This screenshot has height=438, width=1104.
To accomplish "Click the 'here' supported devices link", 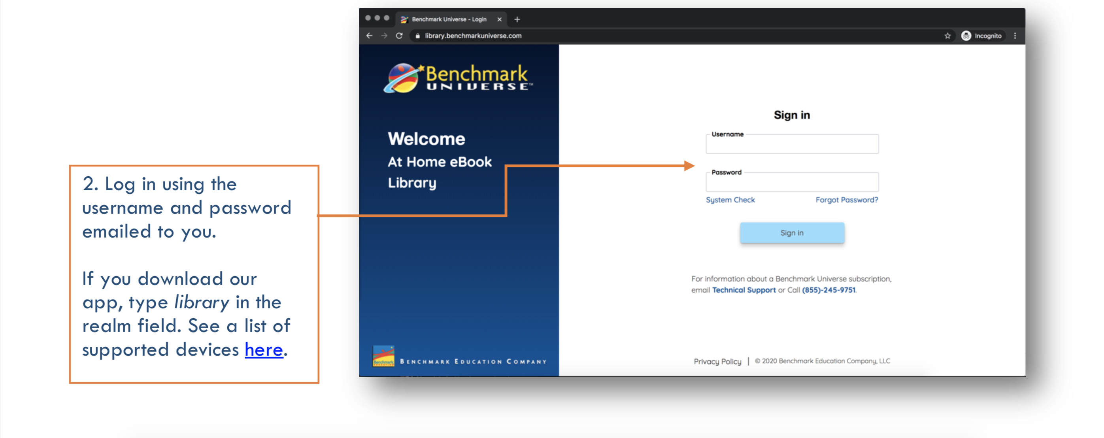I will click(x=264, y=350).
